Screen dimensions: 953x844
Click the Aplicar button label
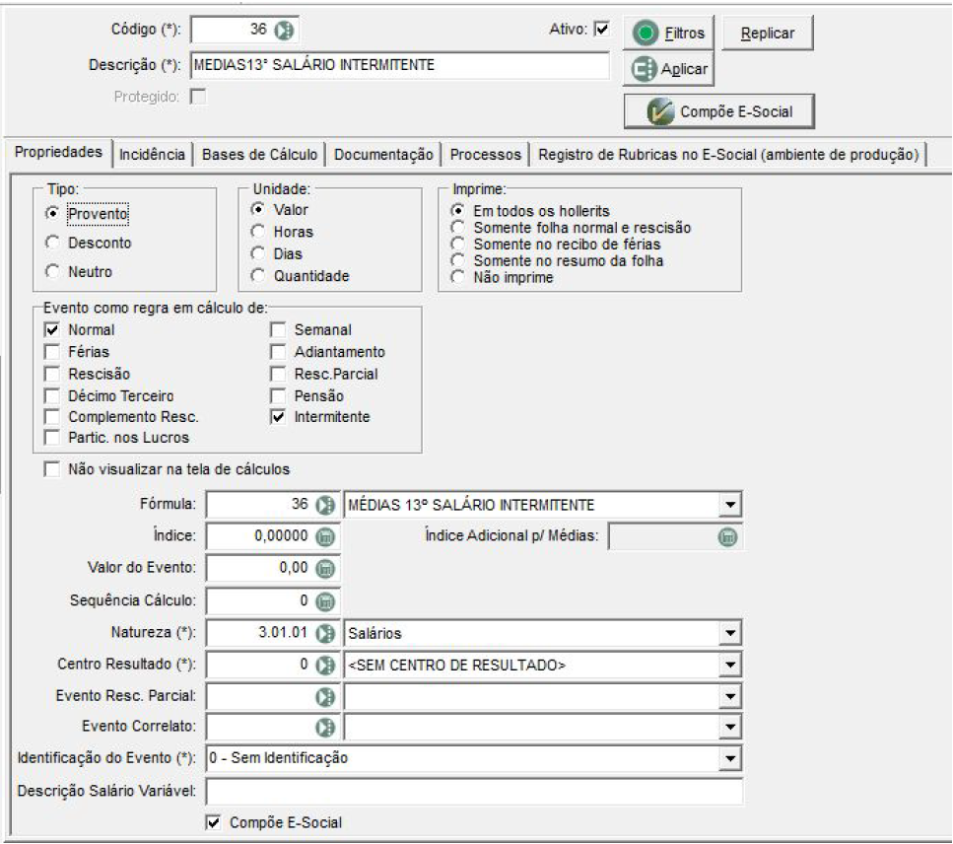point(684,69)
